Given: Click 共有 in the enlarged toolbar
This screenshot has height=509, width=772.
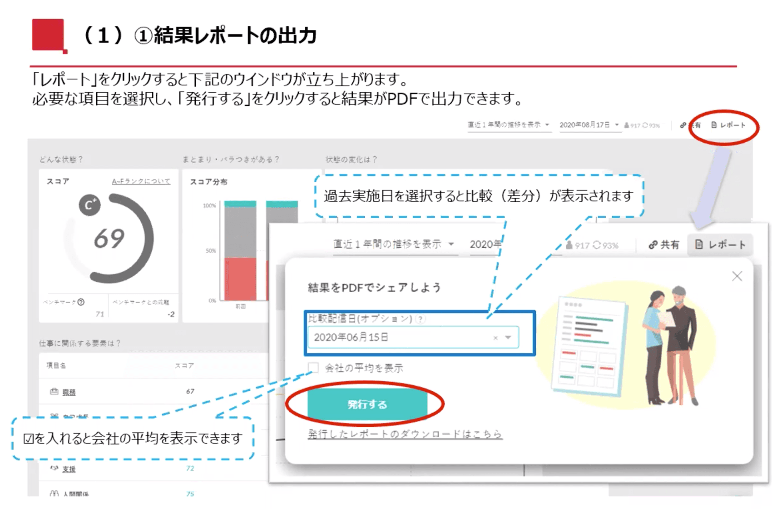Looking at the screenshot, I should 664,245.
